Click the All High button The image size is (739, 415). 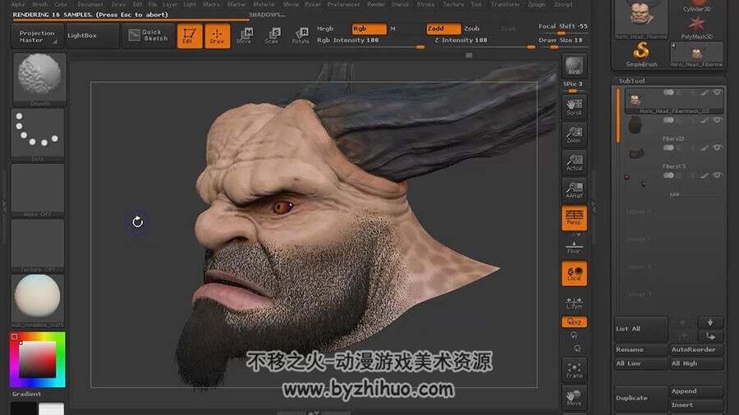[x=696, y=363]
